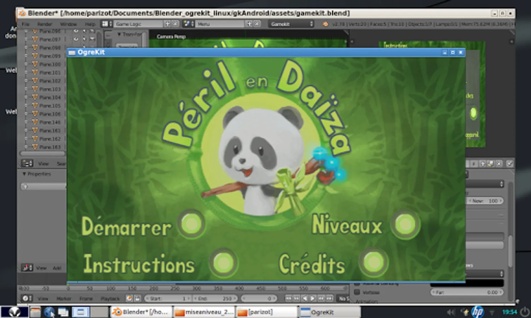Add a new screen layout next to Game Logic
Image resolution: width=531 pixels, height=318 pixels.
[x=168, y=24]
